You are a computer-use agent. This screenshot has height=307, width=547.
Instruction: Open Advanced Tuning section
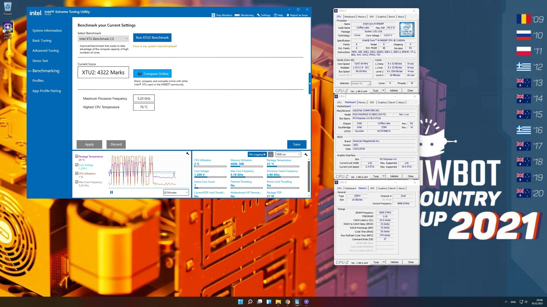tap(46, 51)
